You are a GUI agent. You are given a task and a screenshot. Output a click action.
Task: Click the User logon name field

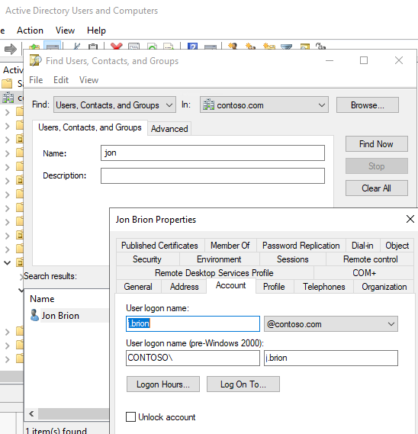coord(193,323)
